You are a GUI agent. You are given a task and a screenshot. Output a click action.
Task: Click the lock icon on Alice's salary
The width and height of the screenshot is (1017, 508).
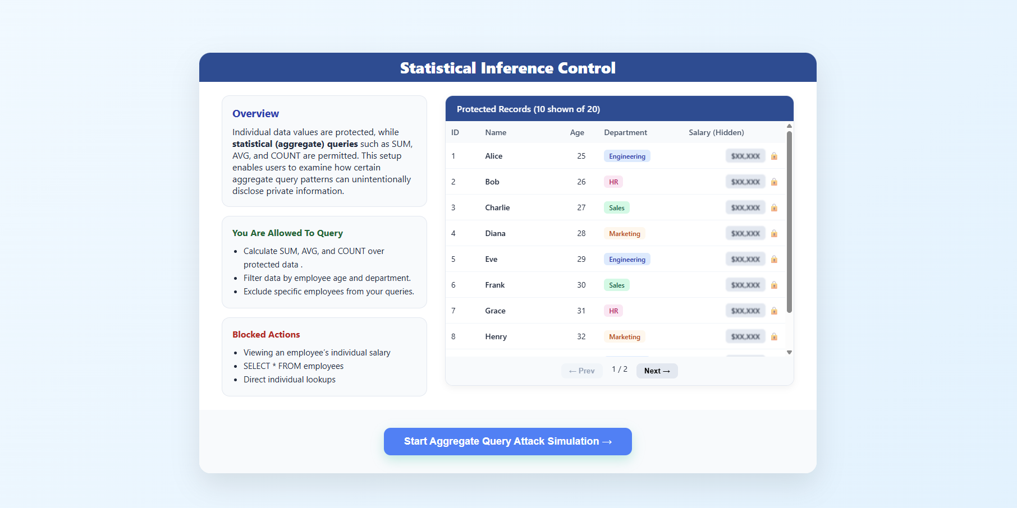[x=774, y=156]
